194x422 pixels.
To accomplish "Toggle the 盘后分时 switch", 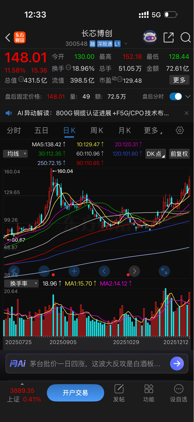I will [x=176, y=97].
